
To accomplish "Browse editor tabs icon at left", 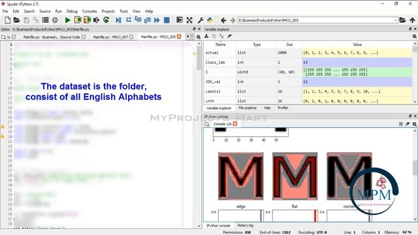I will 3,37.
